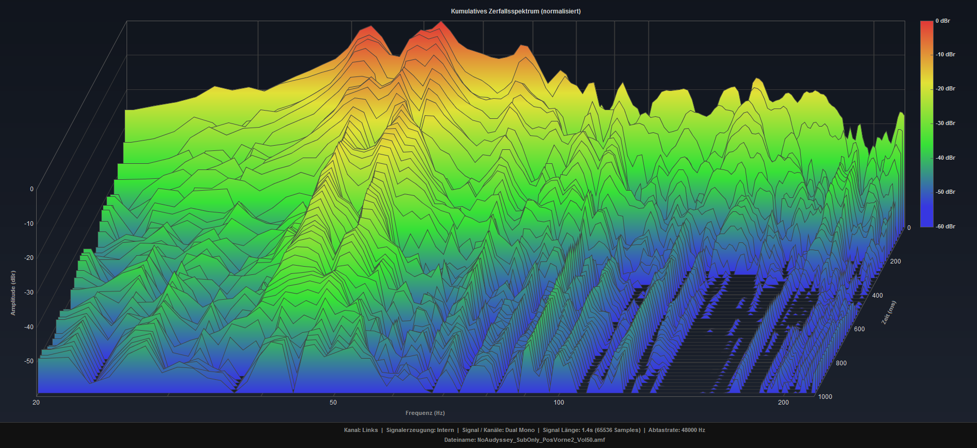This screenshot has width=977, height=448.
Task: Select the -60 dBr color legend label
Action: point(945,226)
